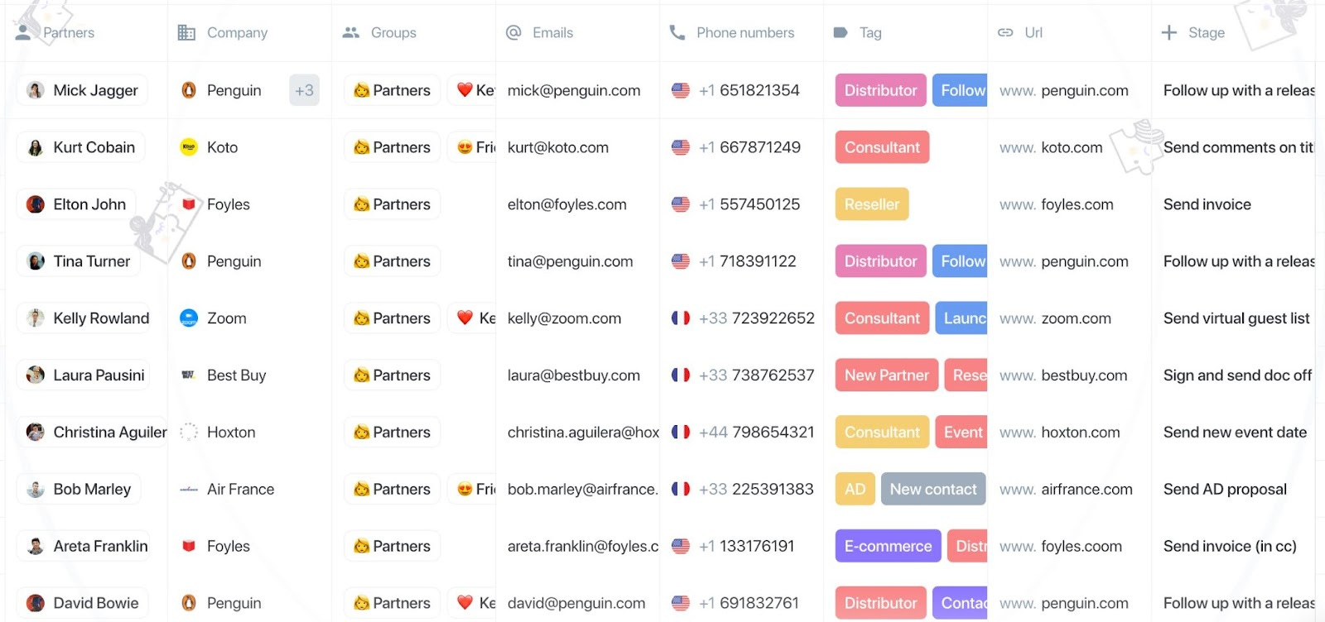Select the Reseller tag in Elton John's row
Image resolution: width=1325 pixels, height=622 pixels.
(x=872, y=204)
